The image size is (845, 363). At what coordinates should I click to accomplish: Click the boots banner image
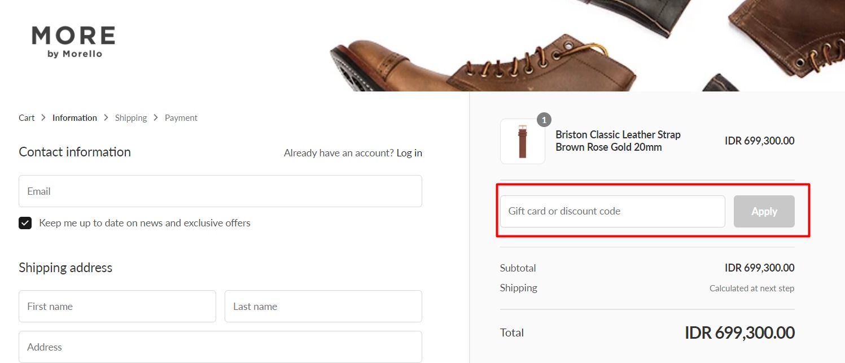pyautogui.click(x=587, y=45)
